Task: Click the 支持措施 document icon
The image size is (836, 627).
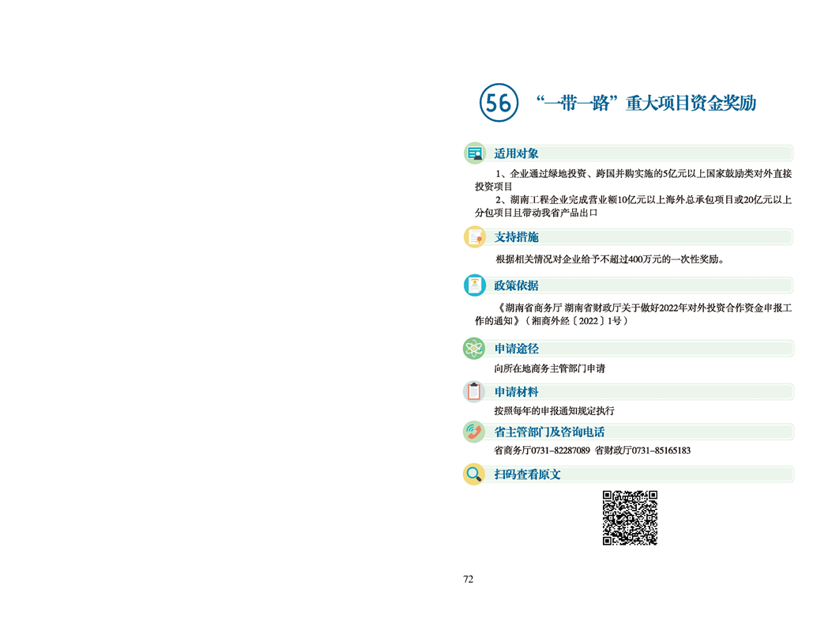Action: click(475, 237)
